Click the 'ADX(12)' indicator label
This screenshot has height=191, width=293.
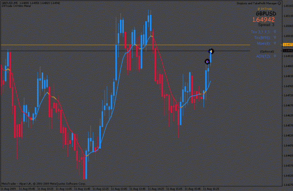point(263,56)
